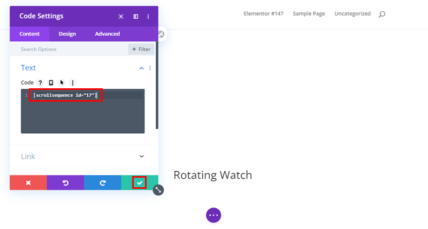Open the Filter options button
Screen dimensions: 428x229
(x=141, y=49)
